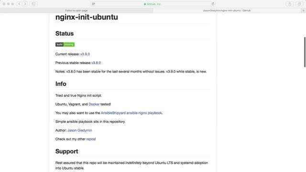The width and height of the screenshot is (306, 172).
Task: Add a new tab with plus button
Action: click(304, 11)
